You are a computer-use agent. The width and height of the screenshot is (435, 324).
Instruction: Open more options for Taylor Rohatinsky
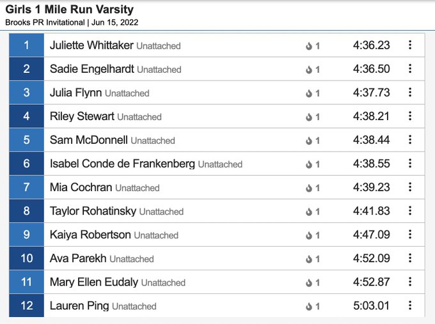tap(410, 211)
